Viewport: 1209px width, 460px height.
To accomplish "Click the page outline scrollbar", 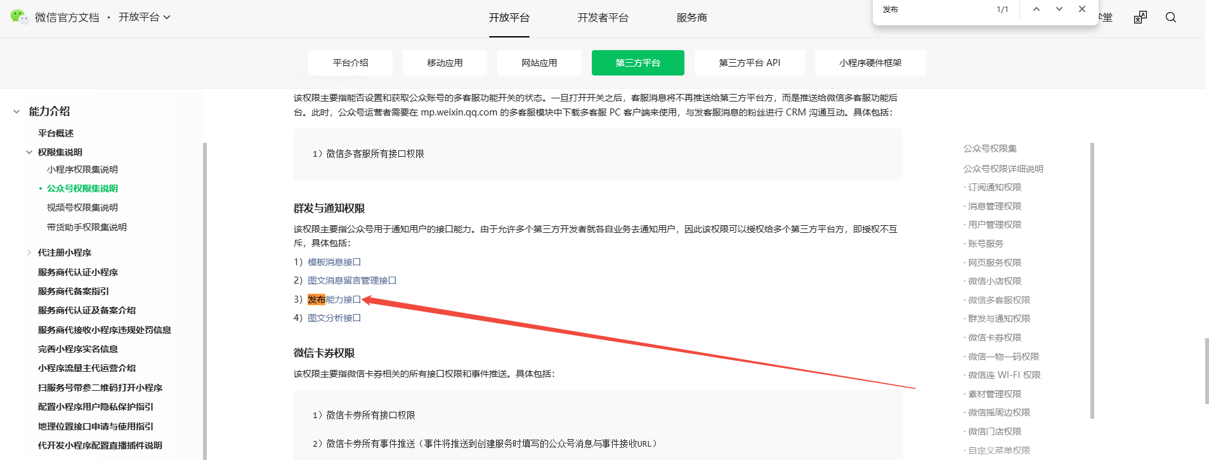I will click(1092, 280).
